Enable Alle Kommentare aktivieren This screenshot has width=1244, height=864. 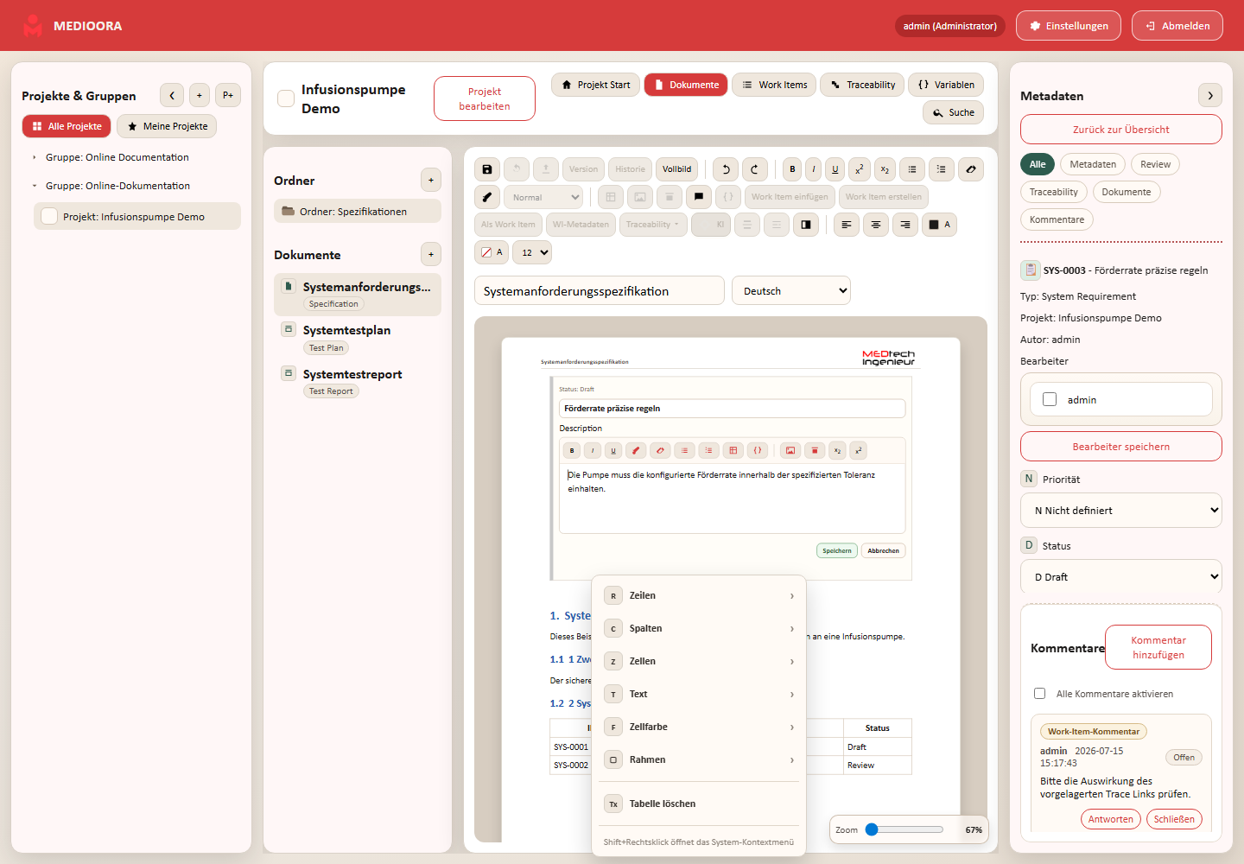1039,694
